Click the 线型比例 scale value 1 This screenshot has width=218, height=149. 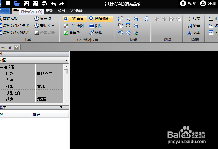coord(49,93)
